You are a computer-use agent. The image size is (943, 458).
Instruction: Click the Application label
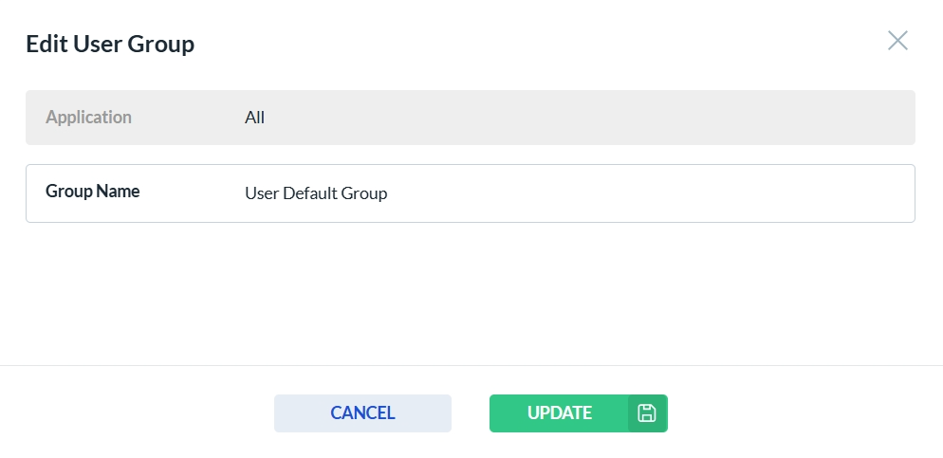[x=89, y=118]
